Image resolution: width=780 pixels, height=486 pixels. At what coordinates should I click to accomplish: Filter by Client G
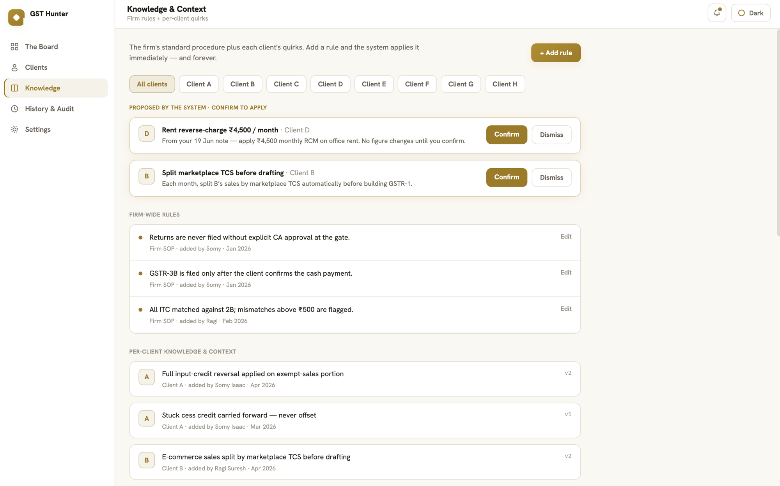click(x=461, y=84)
